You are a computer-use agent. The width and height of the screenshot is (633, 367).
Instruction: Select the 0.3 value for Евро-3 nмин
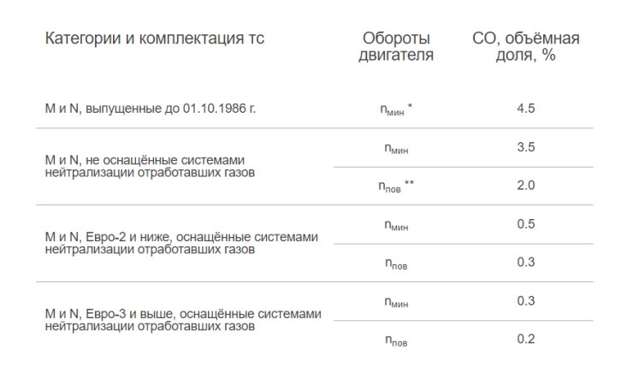tap(526, 301)
